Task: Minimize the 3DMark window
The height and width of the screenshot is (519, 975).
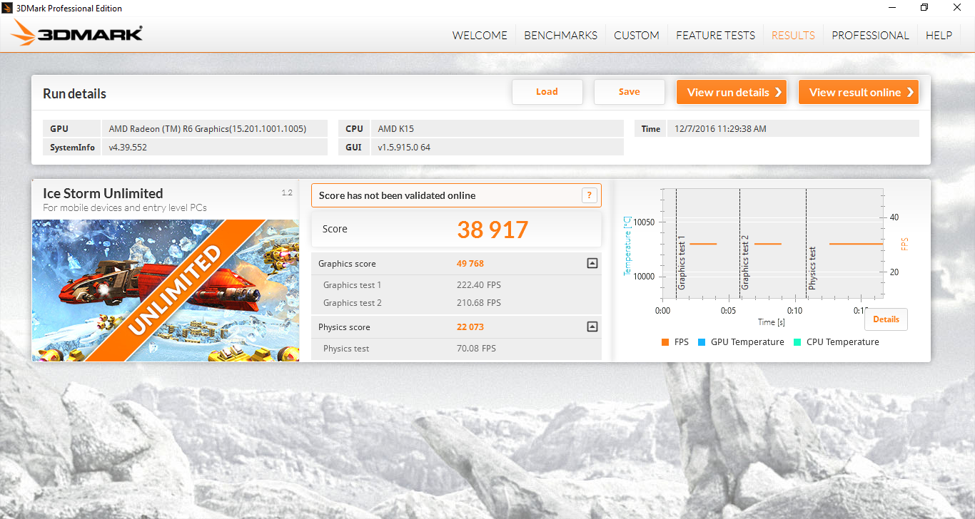Action: pos(891,8)
